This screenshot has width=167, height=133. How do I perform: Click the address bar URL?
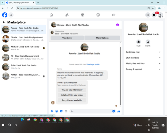(39, 8)
